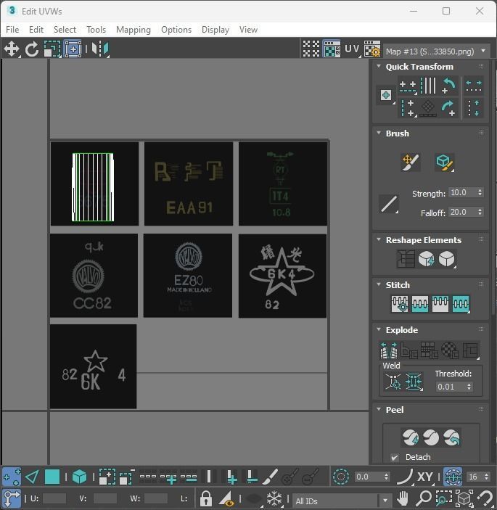This screenshot has width=497, height=510.
Task: Open the File menu
Action: (12, 30)
